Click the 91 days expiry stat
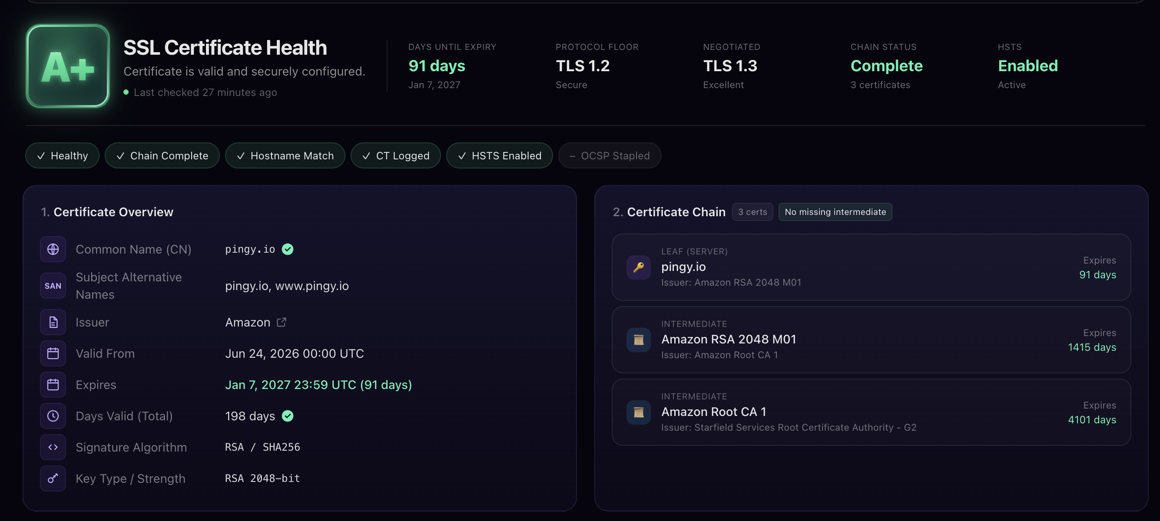This screenshot has width=1160, height=521. coord(436,66)
